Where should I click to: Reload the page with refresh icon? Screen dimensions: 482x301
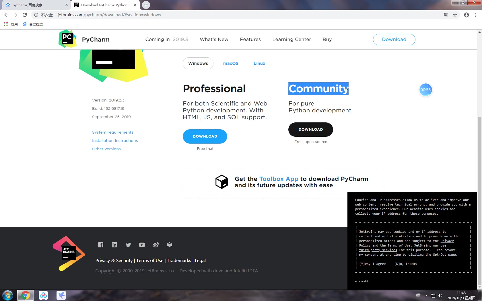(x=25, y=15)
